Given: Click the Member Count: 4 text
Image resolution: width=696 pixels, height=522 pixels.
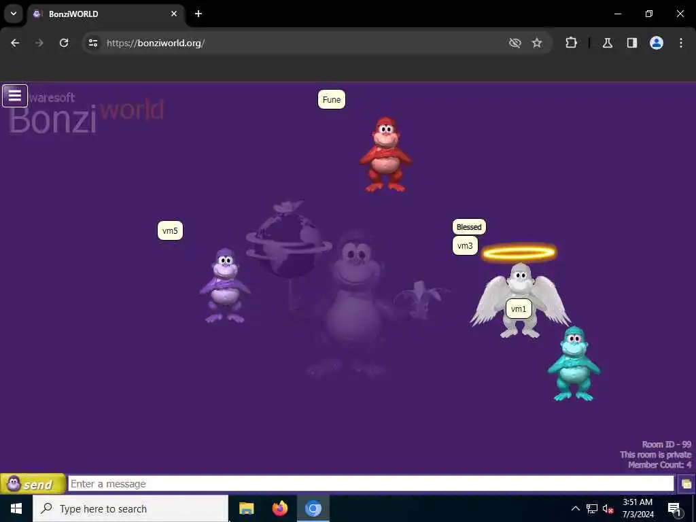Looking at the screenshot, I should tap(659, 465).
